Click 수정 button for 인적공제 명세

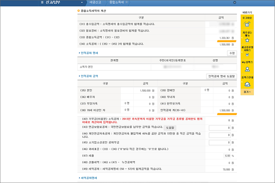point(232,53)
